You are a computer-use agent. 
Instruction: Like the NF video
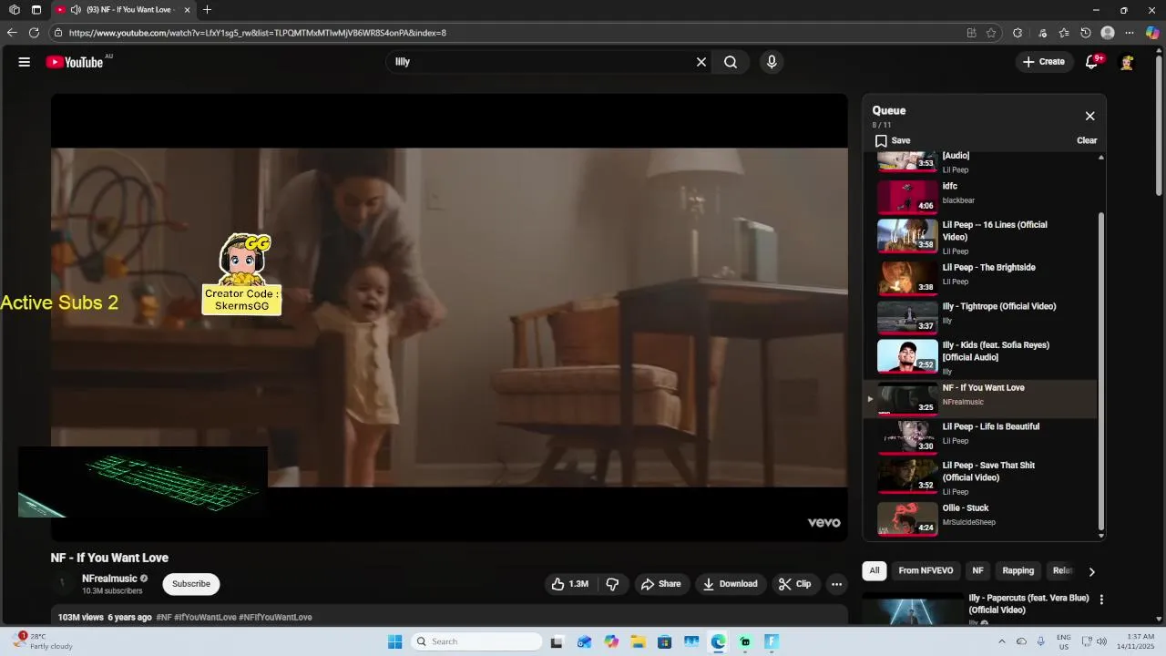[x=569, y=584]
